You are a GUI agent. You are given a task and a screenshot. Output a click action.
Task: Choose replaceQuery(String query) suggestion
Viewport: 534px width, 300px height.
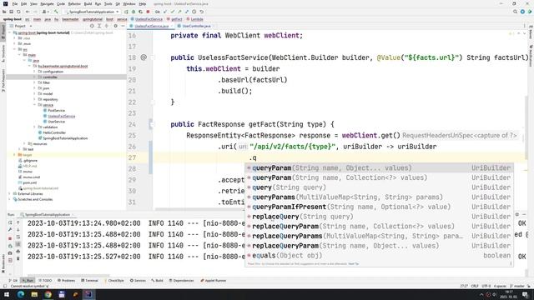pos(379,217)
